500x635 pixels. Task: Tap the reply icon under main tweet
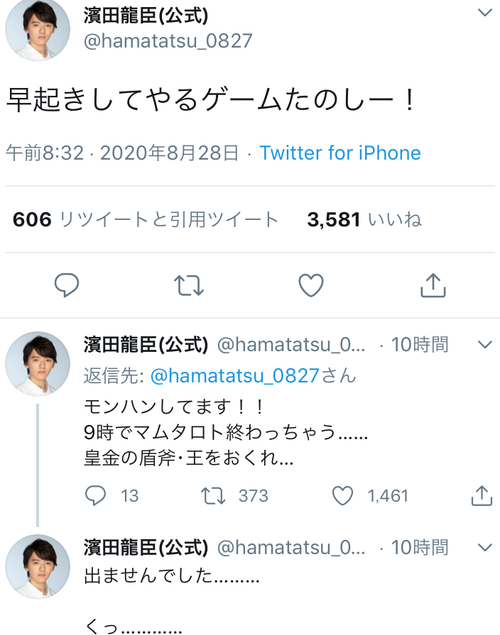(67, 285)
